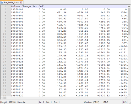Open the Windows (CR LF) line ending selector
This screenshot has width=131, height=104.
(91, 102)
